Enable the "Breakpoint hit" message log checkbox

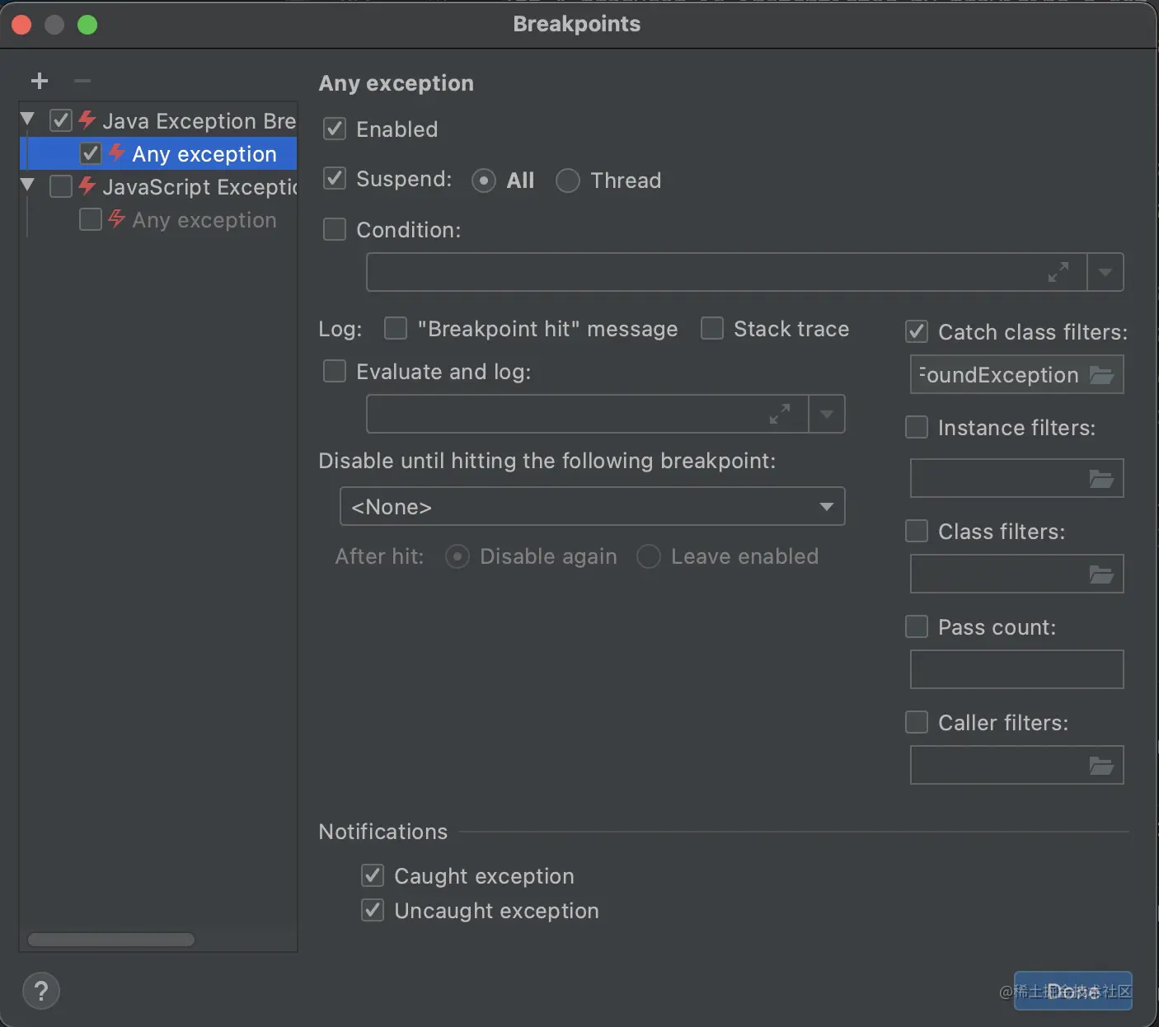tap(396, 328)
